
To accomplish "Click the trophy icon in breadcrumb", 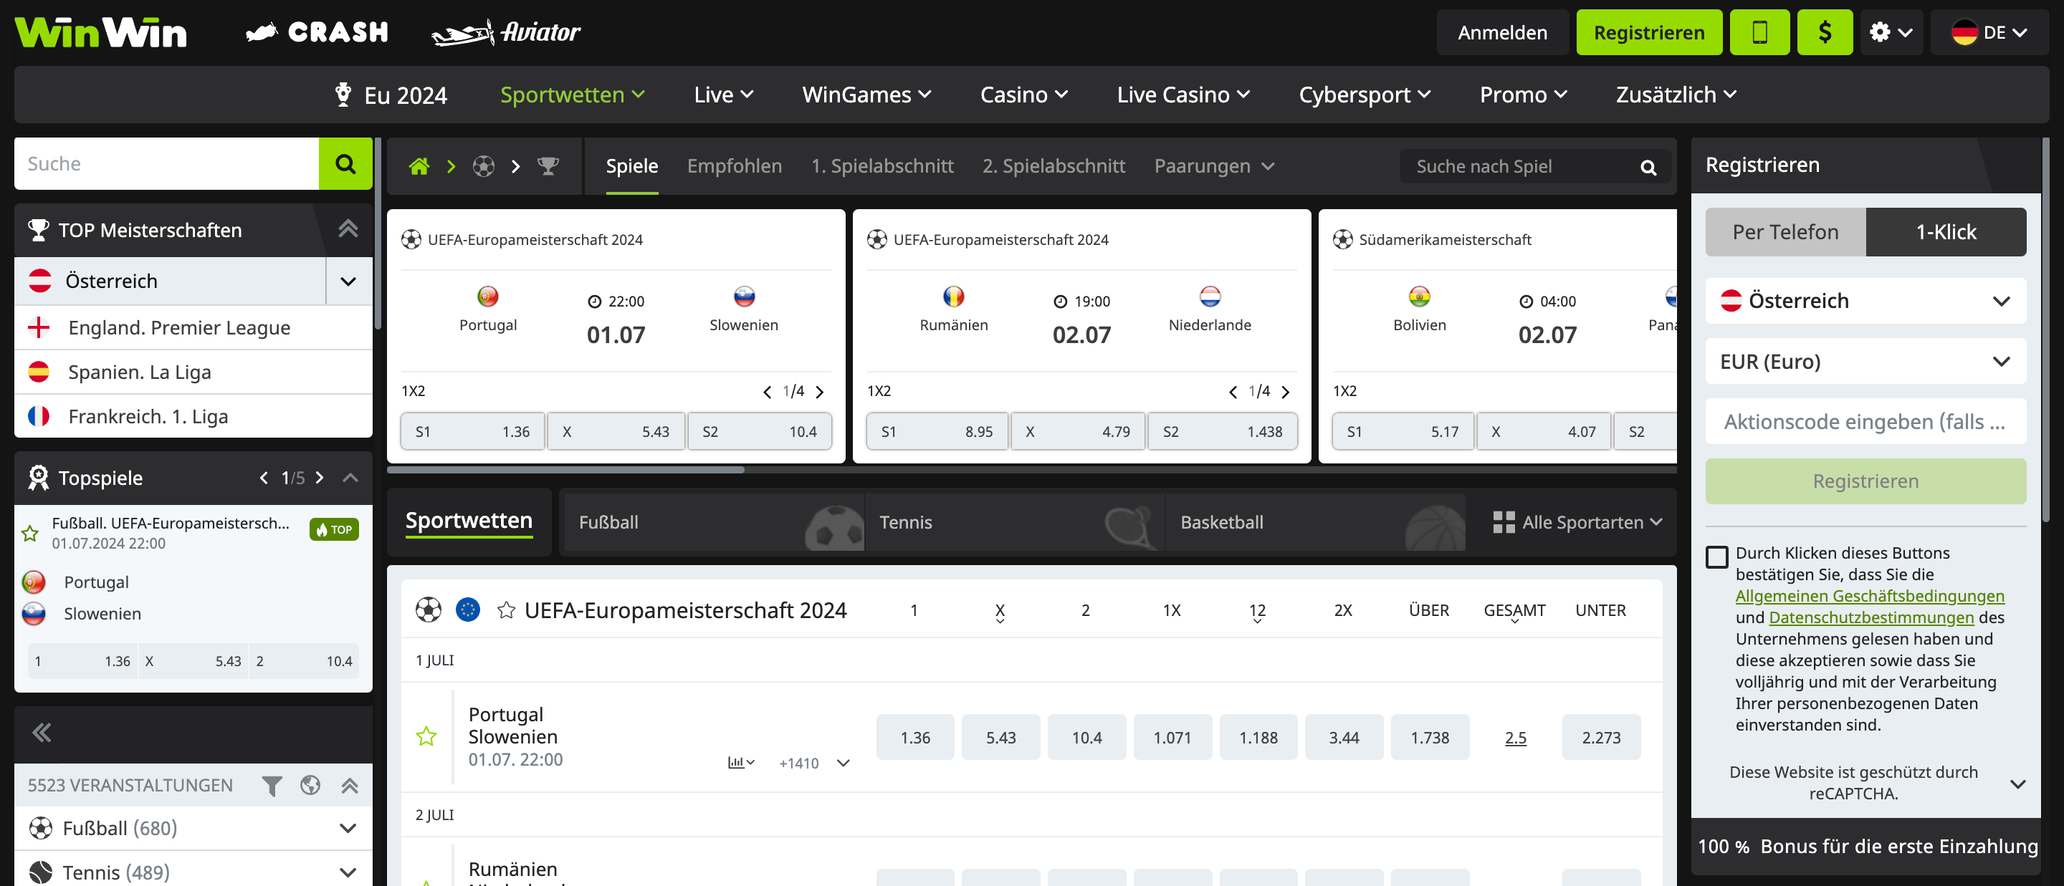I will [548, 167].
